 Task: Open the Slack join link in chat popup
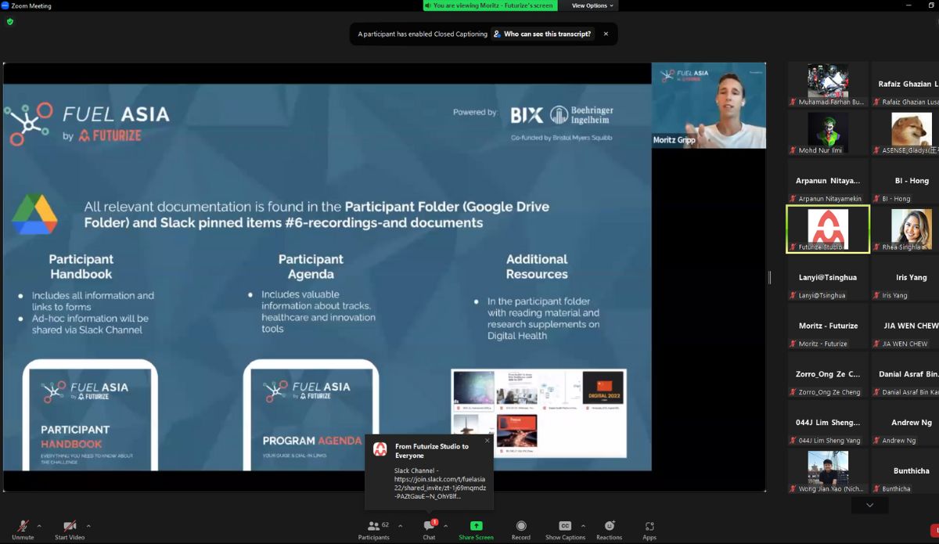coord(438,483)
